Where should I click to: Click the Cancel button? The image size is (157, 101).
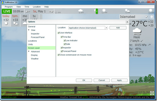pos(102,80)
